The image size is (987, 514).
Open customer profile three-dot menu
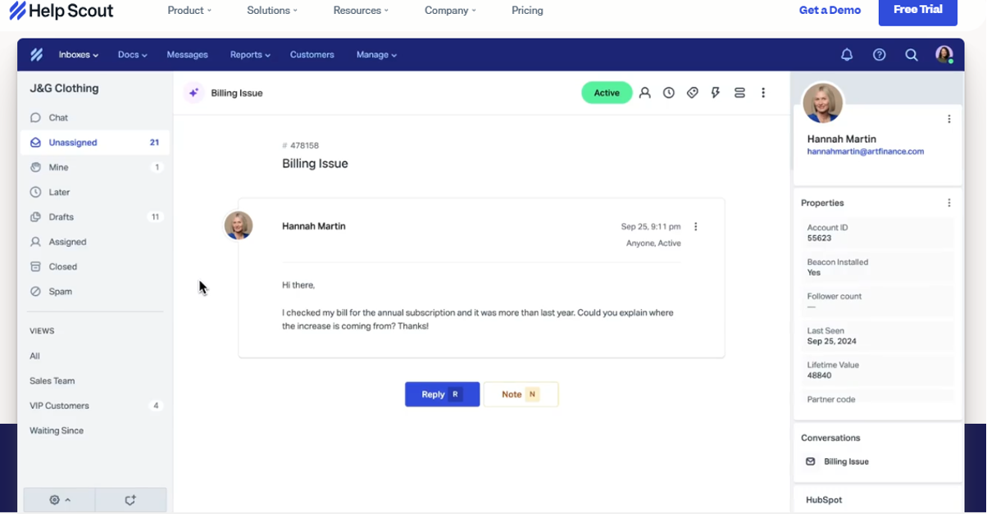pyautogui.click(x=949, y=119)
